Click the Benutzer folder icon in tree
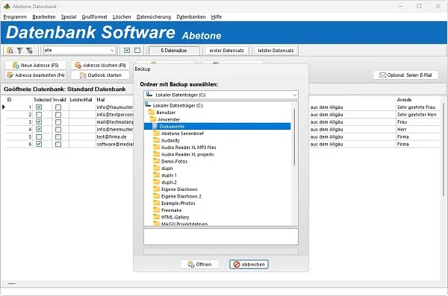The width and height of the screenshot is (448, 296). click(x=151, y=112)
